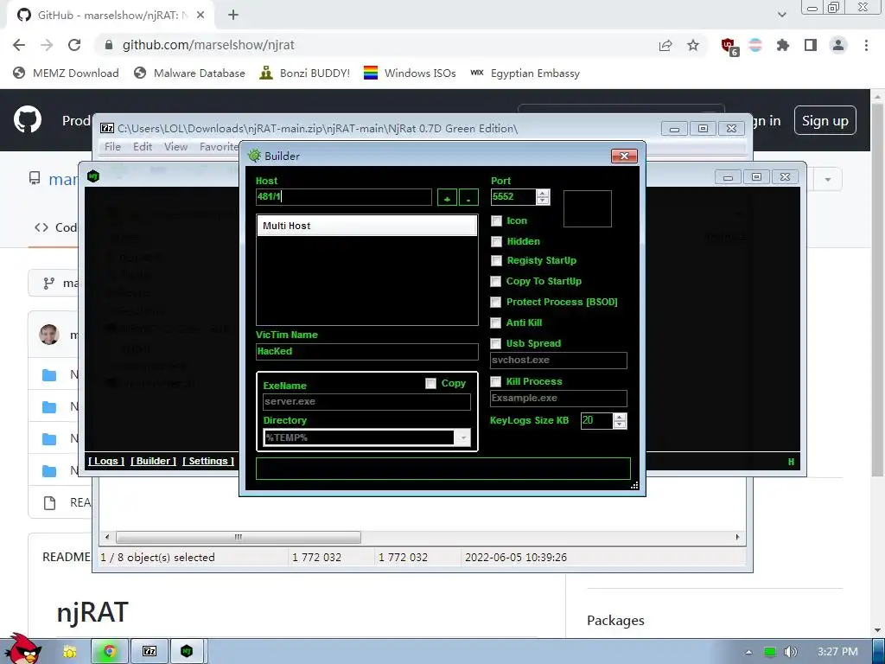Open File Explorer from the taskbar
The width and height of the screenshot is (885, 664).
pos(69,652)
